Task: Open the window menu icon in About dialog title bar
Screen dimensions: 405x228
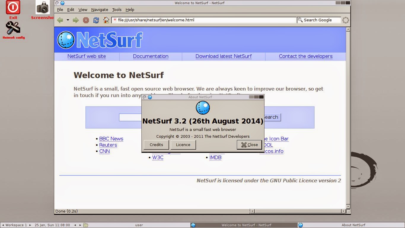Action: coord(145,97)
